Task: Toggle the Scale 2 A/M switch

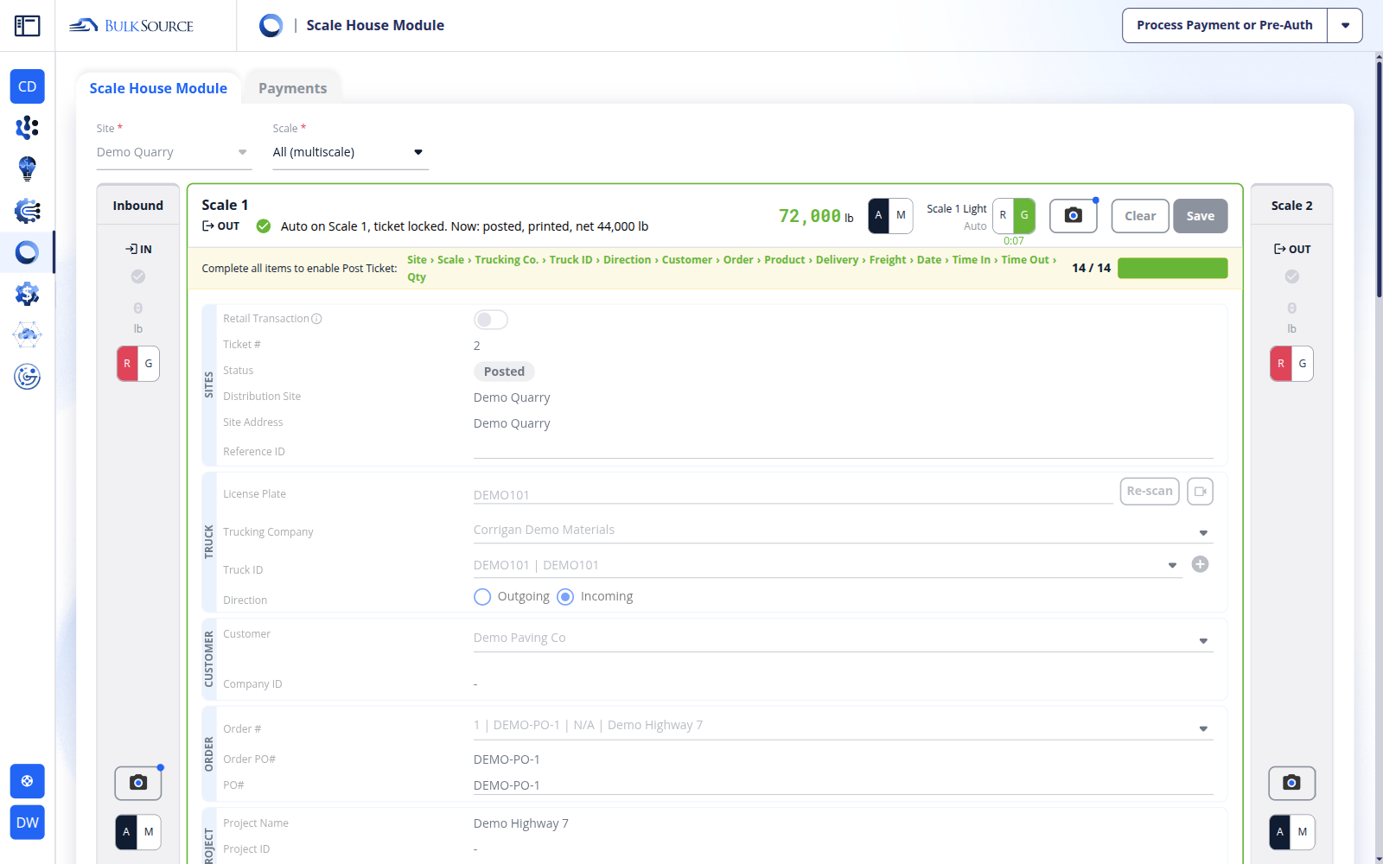Action: pos(1292,832)
